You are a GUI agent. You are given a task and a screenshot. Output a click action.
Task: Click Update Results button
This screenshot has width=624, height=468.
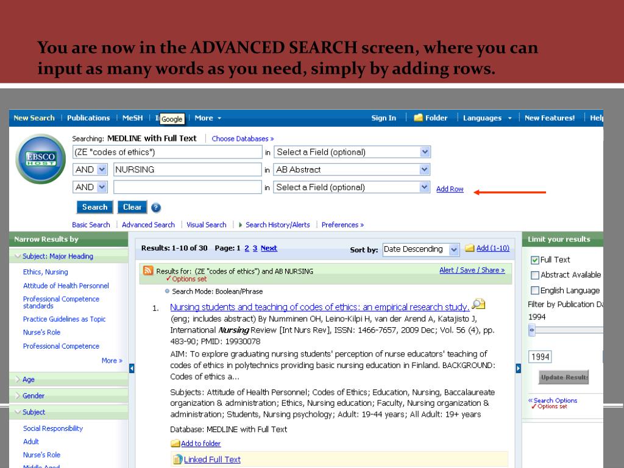[564, 377]
